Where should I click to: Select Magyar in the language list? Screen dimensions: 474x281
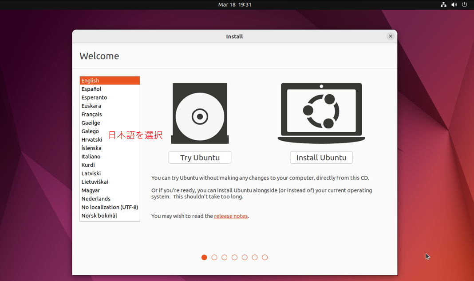pos(110,190)
